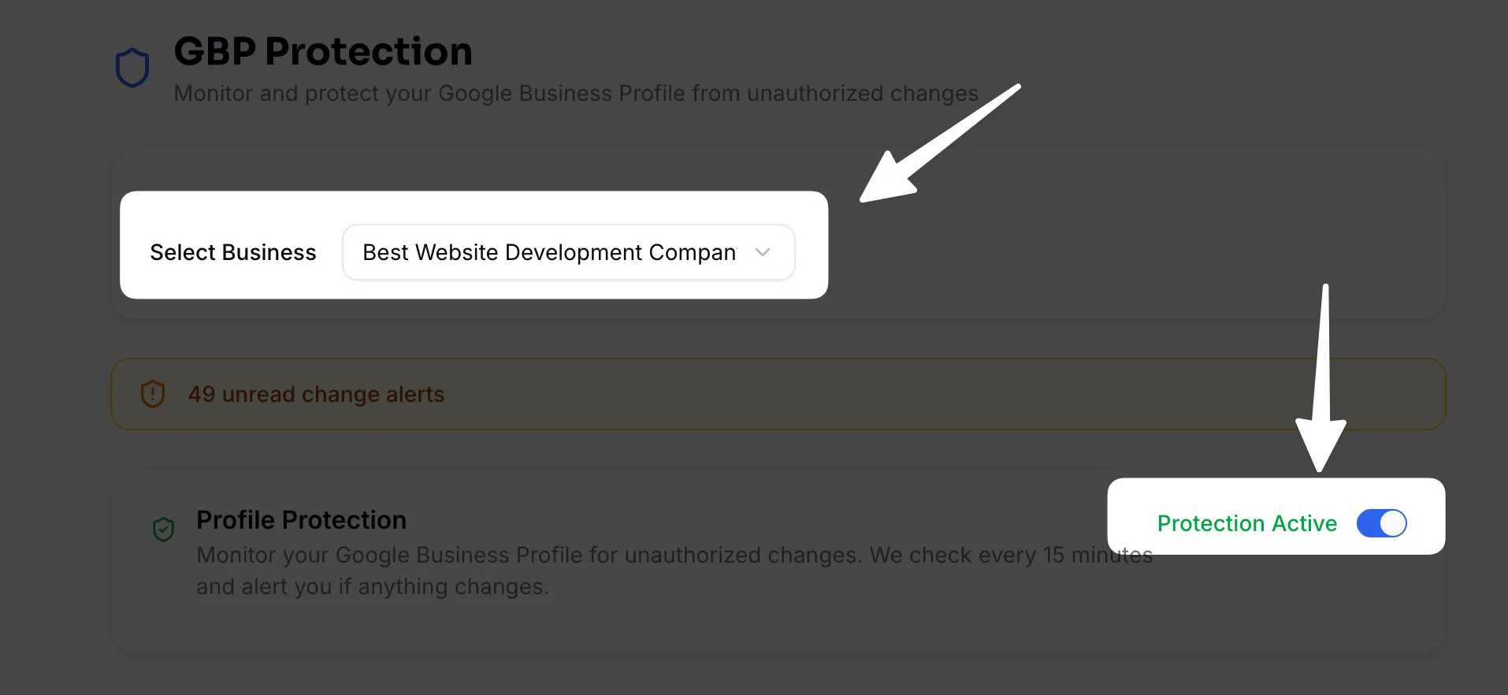Click the Profile Protection section heading
Screen dimensions: 1508x695
point(301,520)
